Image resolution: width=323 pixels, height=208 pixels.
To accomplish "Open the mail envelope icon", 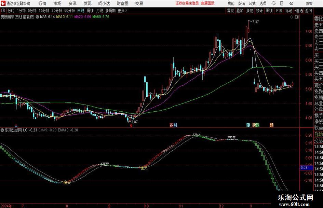I will (291, 3).
